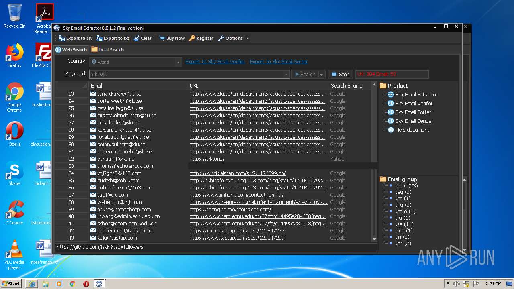Select Sky Email Extractor product icon

point(390,95)
